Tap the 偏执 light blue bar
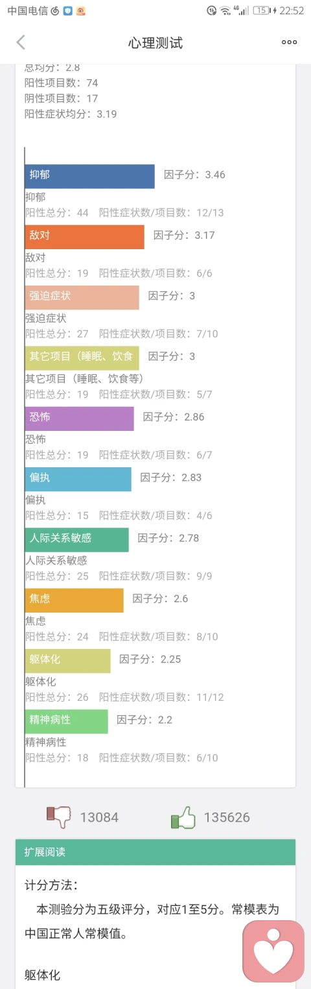The height and width of the screenshot is (989, 311). pos(78,479)
